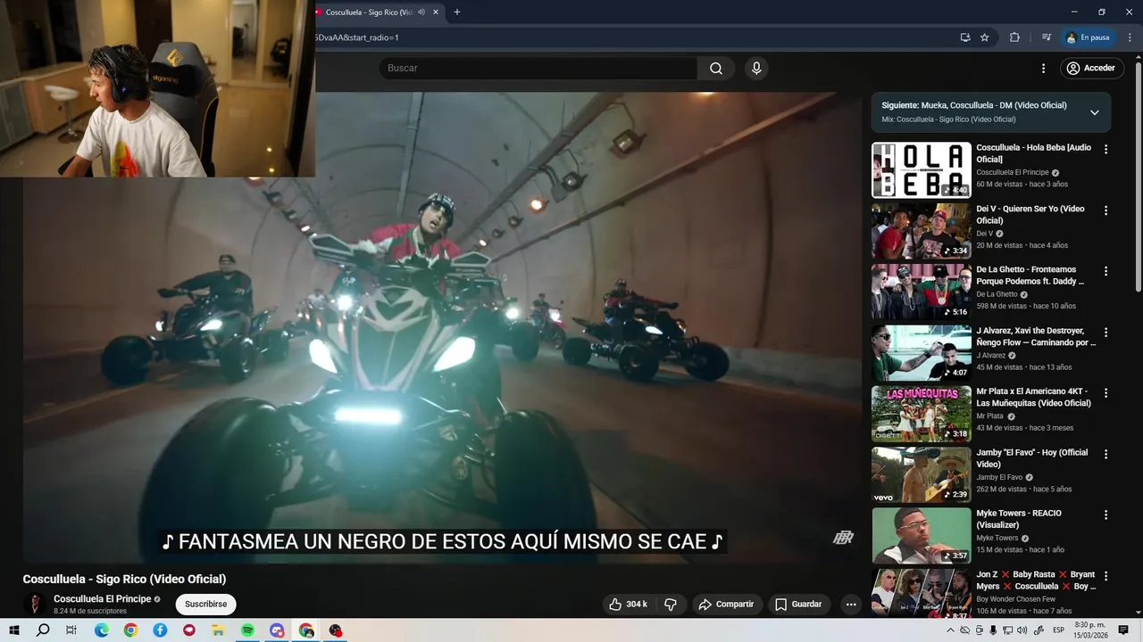This screenshot has height=642, width=1143.
Task: Open options for Las Muñequitas video
Action: point(1105,393)
